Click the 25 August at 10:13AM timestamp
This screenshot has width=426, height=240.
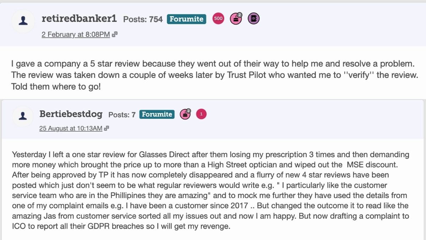(71, 128)
